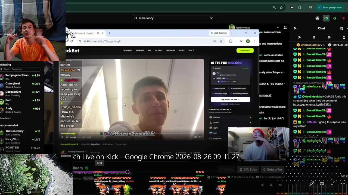Open the media controls icon in the top browser toolbar
348x195 pixels.
(310, 8)
